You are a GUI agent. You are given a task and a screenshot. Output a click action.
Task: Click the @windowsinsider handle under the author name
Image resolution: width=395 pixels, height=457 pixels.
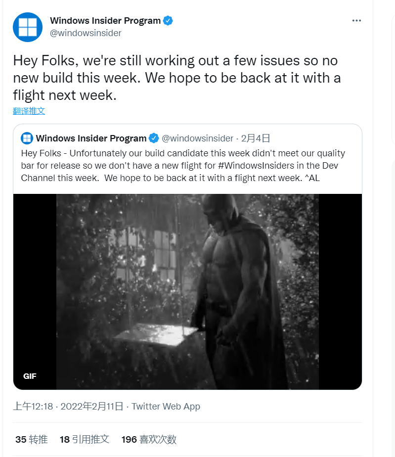[x=86, y=33]
